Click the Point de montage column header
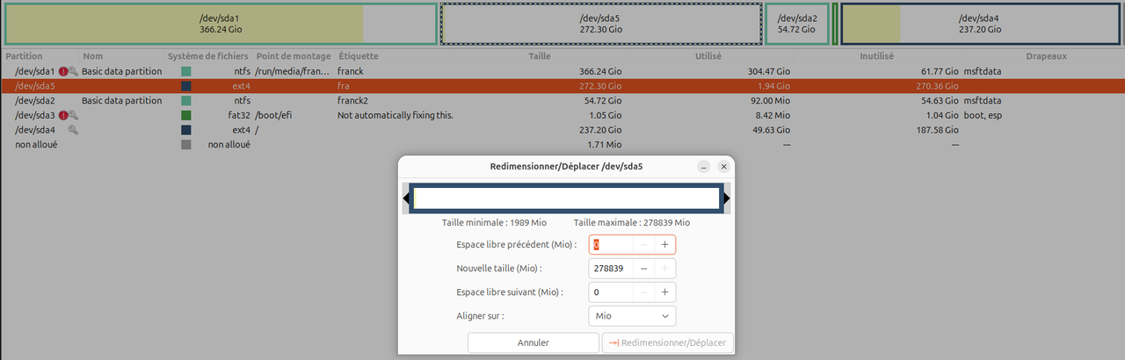This screenshot has height=360, width=1125. click(294, 56)
